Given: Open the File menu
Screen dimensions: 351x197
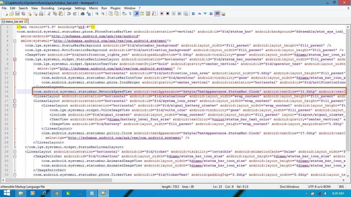Looking at the screenshot, I should [x=4, y=8].
